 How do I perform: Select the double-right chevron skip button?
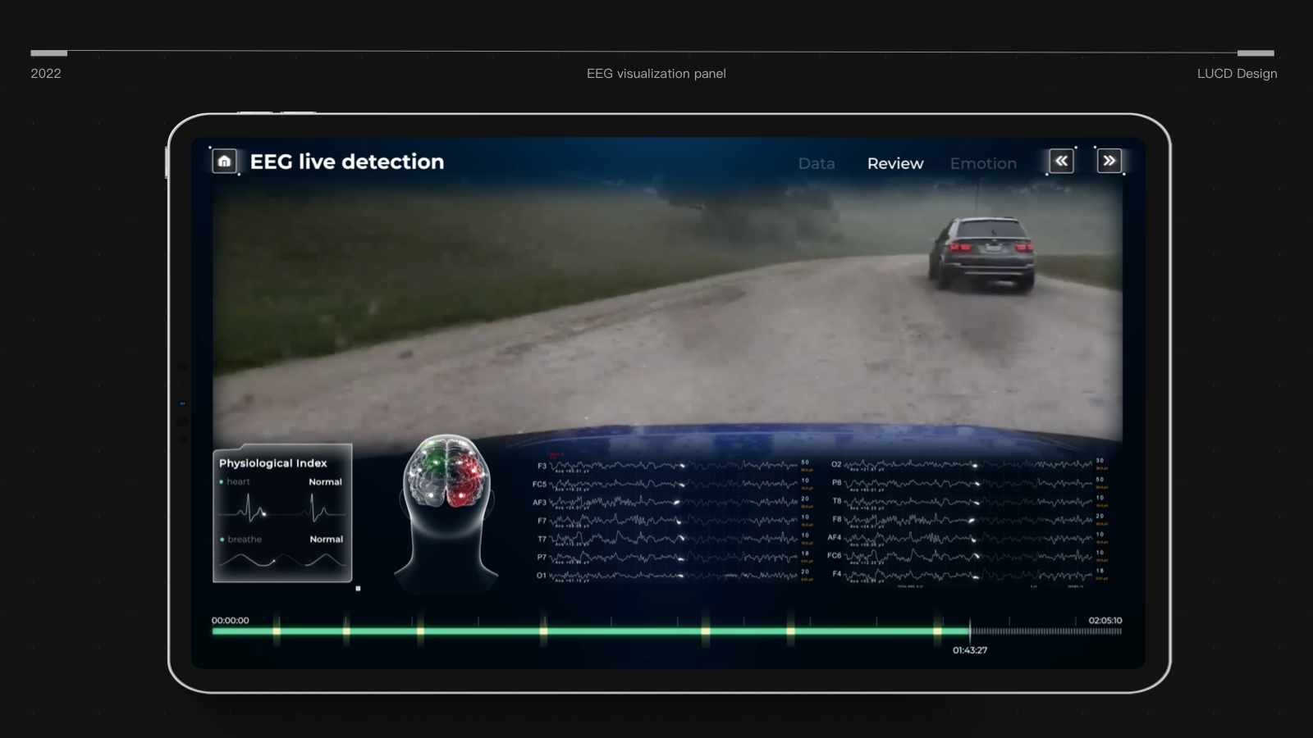point(1110,161)
